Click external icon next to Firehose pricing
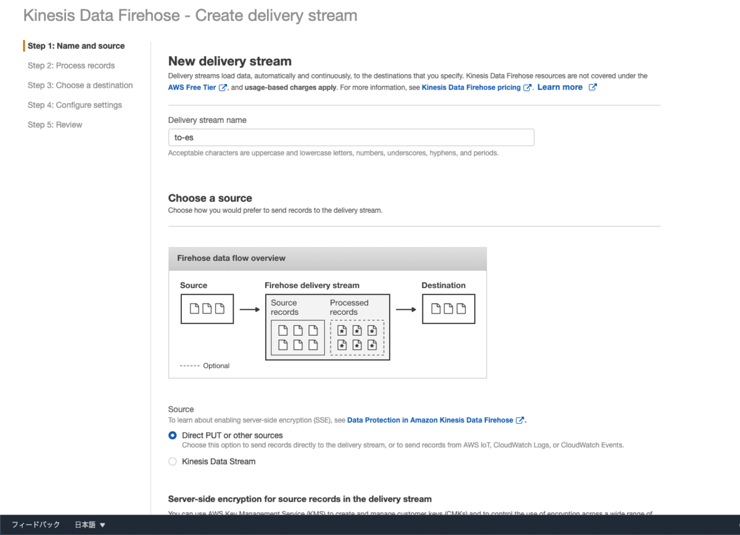 coord(527,88)
